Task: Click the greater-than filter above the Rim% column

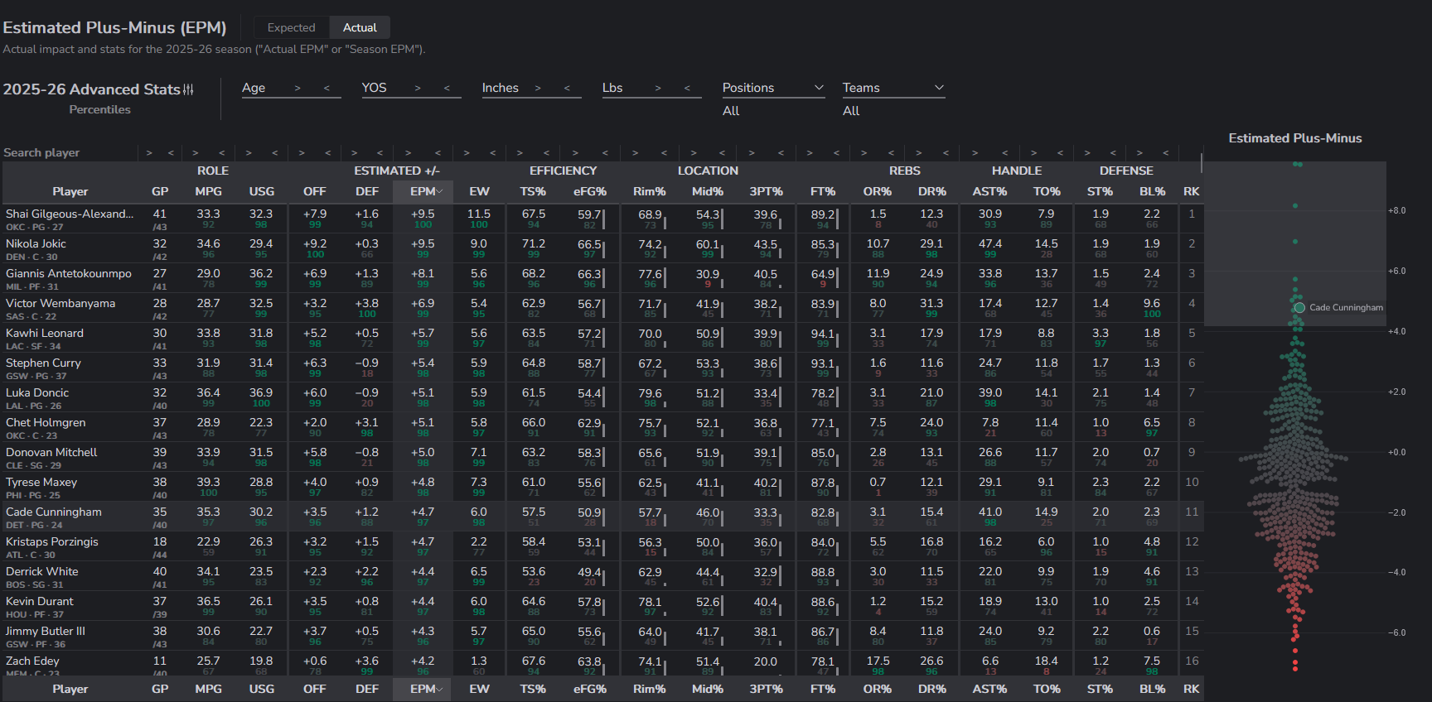Action: (x=635, y=152)
